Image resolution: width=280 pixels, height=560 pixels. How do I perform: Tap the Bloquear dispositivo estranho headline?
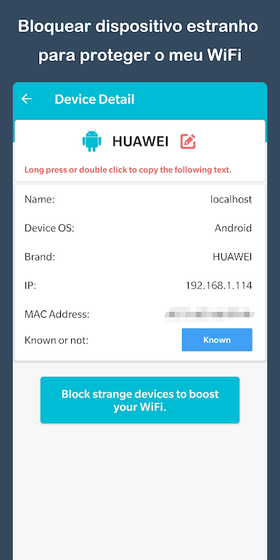(x=139, y=27)
